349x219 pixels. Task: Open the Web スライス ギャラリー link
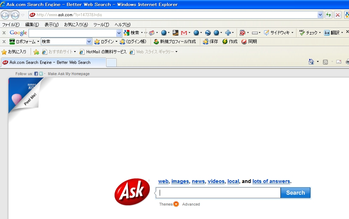coord(153,52)
